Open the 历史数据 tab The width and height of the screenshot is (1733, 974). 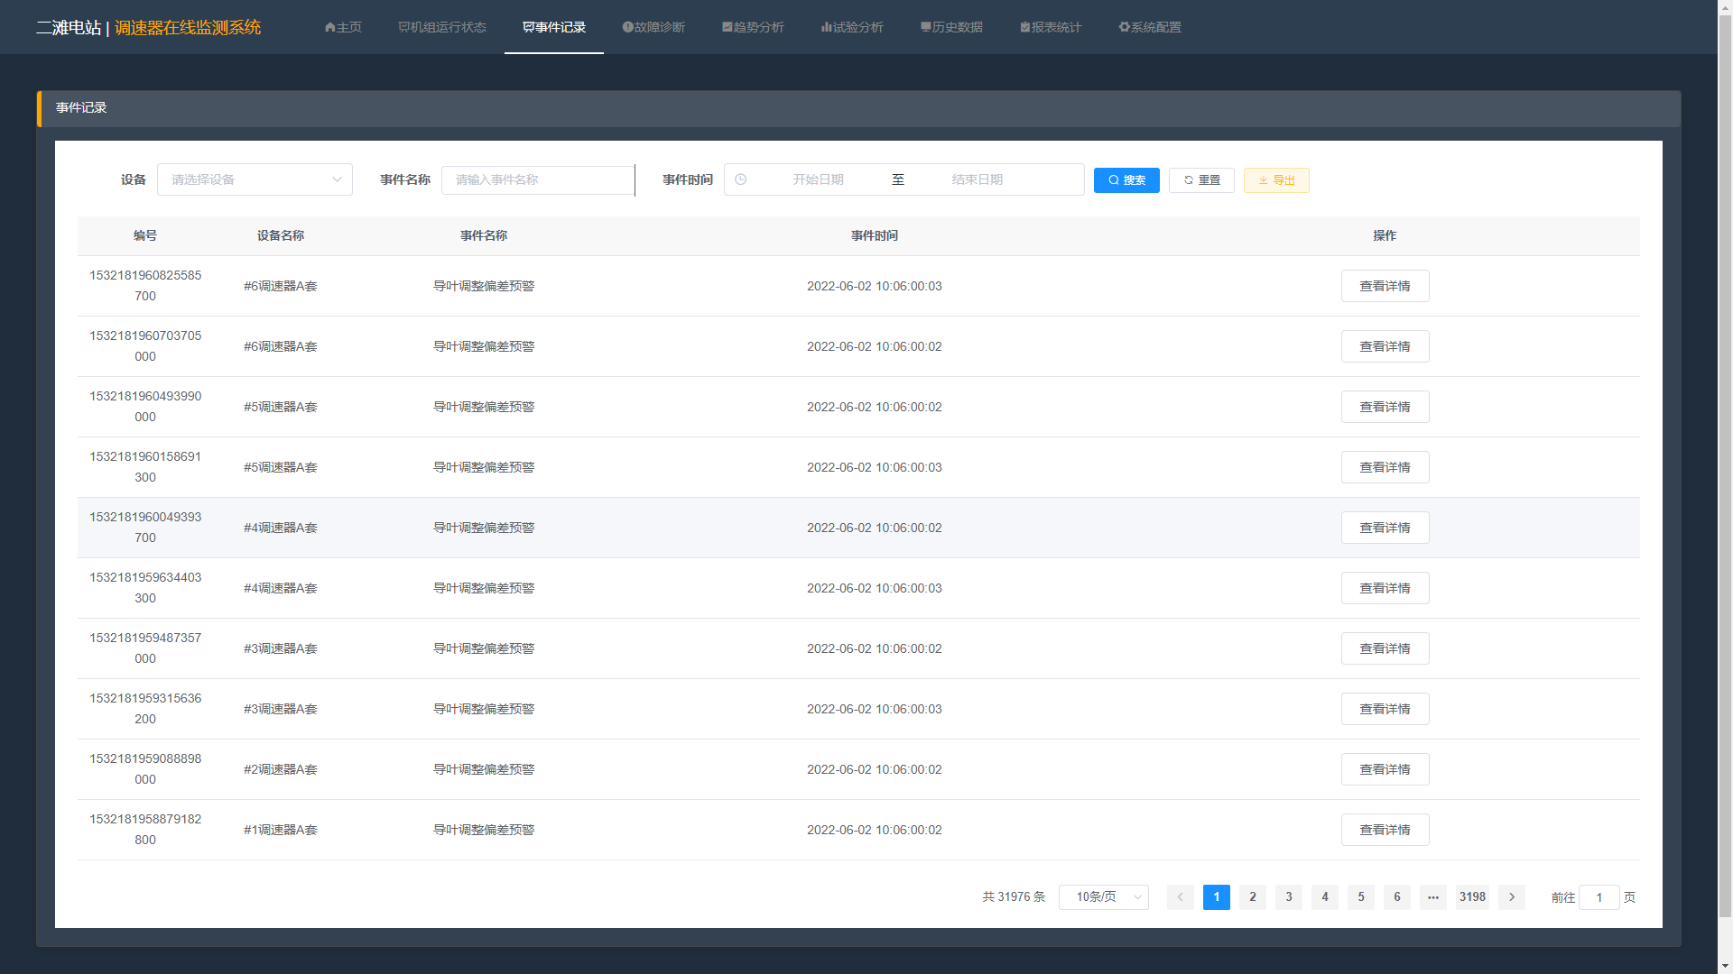[951, 27]
